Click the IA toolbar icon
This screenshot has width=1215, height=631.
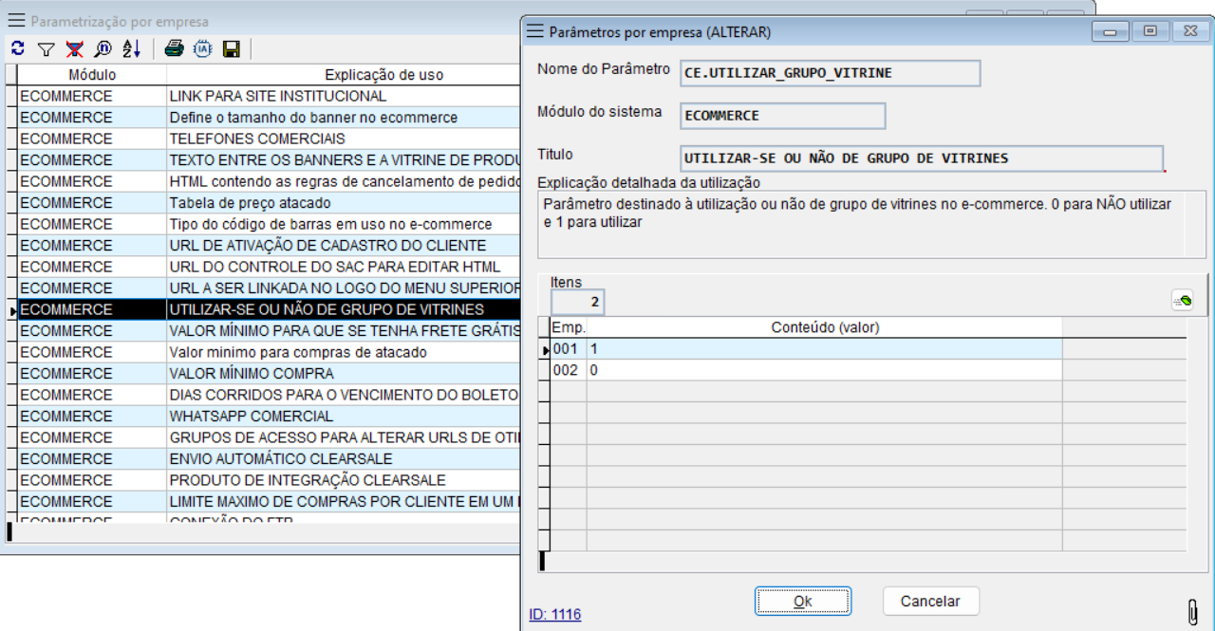pos(201,49)
